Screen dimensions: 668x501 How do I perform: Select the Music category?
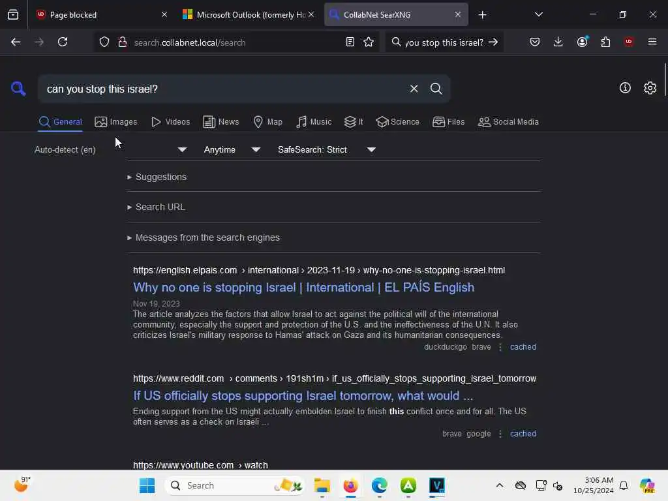click(314, 122)
